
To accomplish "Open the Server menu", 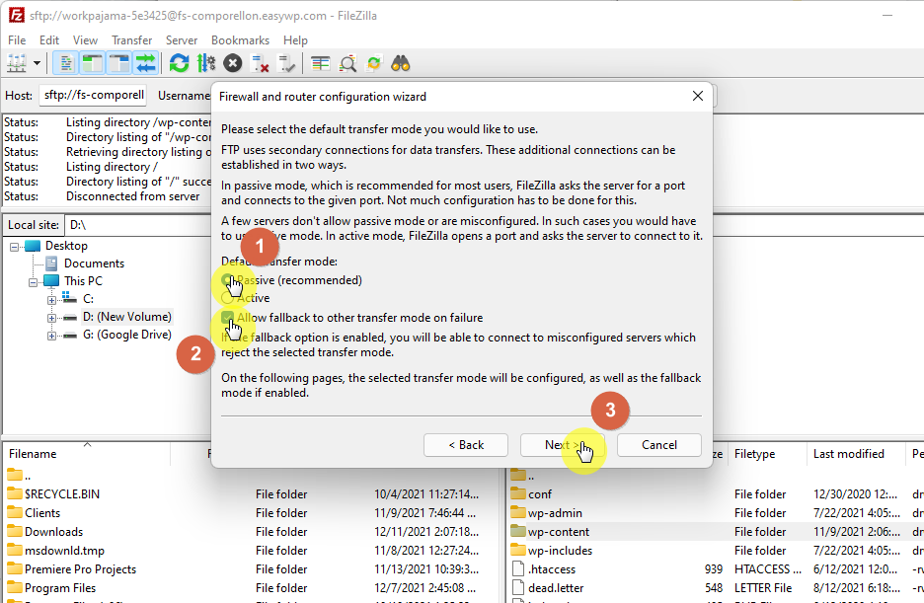I will pos(182,40).
